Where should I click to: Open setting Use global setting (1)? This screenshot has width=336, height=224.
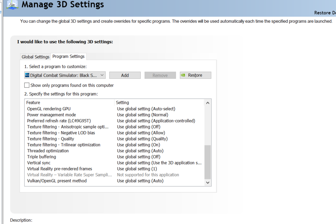137,169
